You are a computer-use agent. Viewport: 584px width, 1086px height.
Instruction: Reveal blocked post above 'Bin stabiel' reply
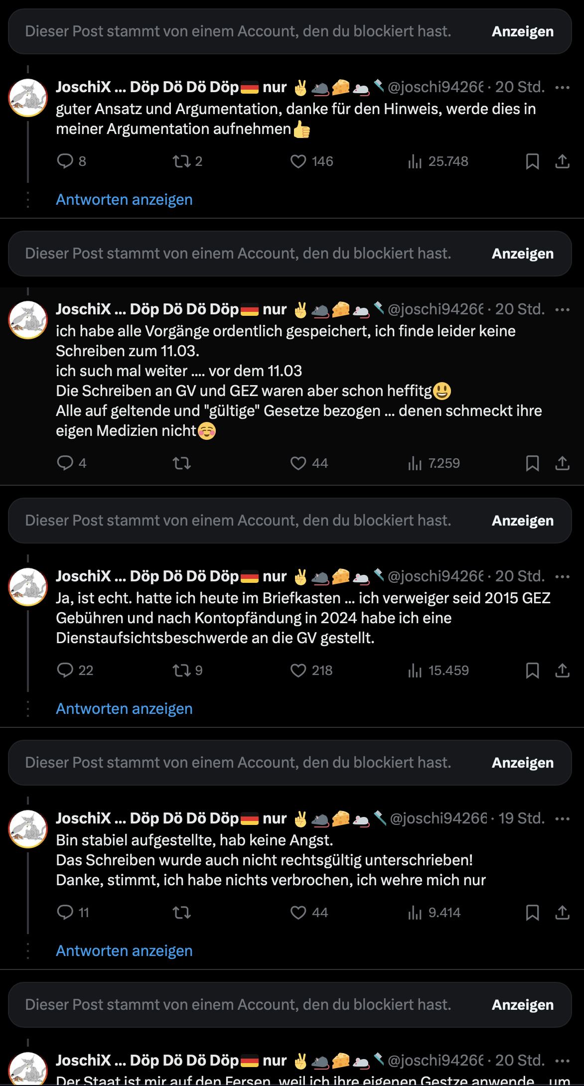[x=522, y=763]
